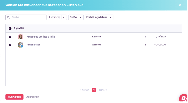Open the Größe filter dropdown
Image resolution: width=188 pixels, height=103 pixels.
pos(76,17)
